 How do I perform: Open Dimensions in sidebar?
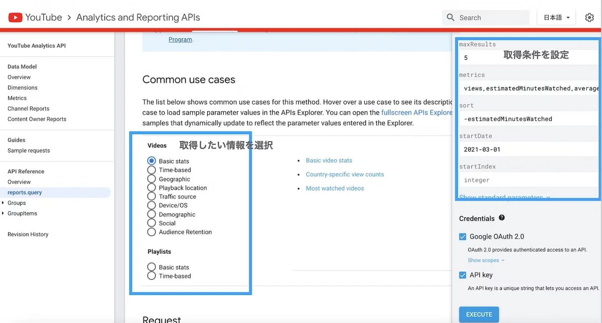pos(23,88)
